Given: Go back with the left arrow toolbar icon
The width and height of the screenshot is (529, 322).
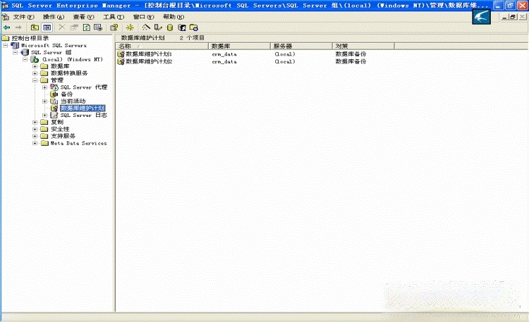Looking at the screenshot, I should point(7,27).
